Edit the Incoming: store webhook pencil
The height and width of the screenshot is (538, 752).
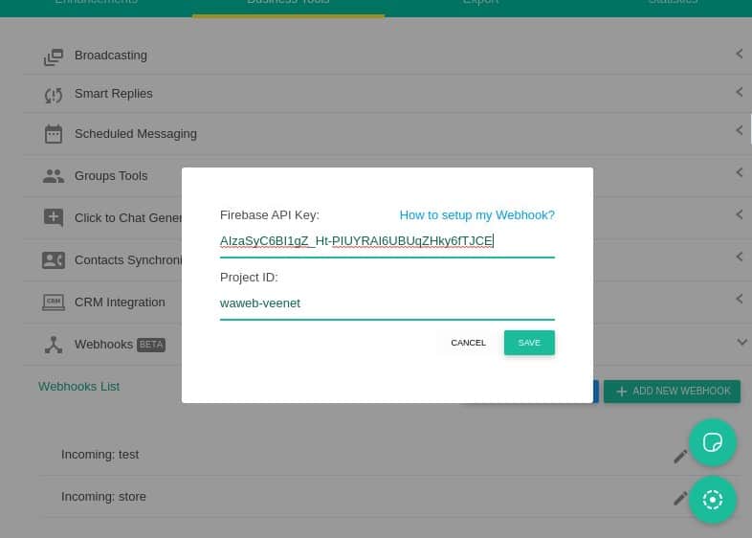click(679, 499)
